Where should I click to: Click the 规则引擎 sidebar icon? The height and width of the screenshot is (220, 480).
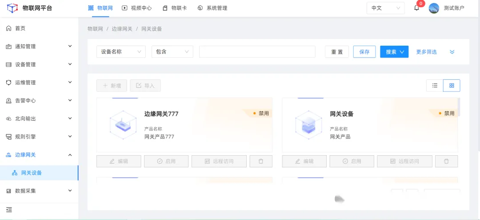(9, 137)
